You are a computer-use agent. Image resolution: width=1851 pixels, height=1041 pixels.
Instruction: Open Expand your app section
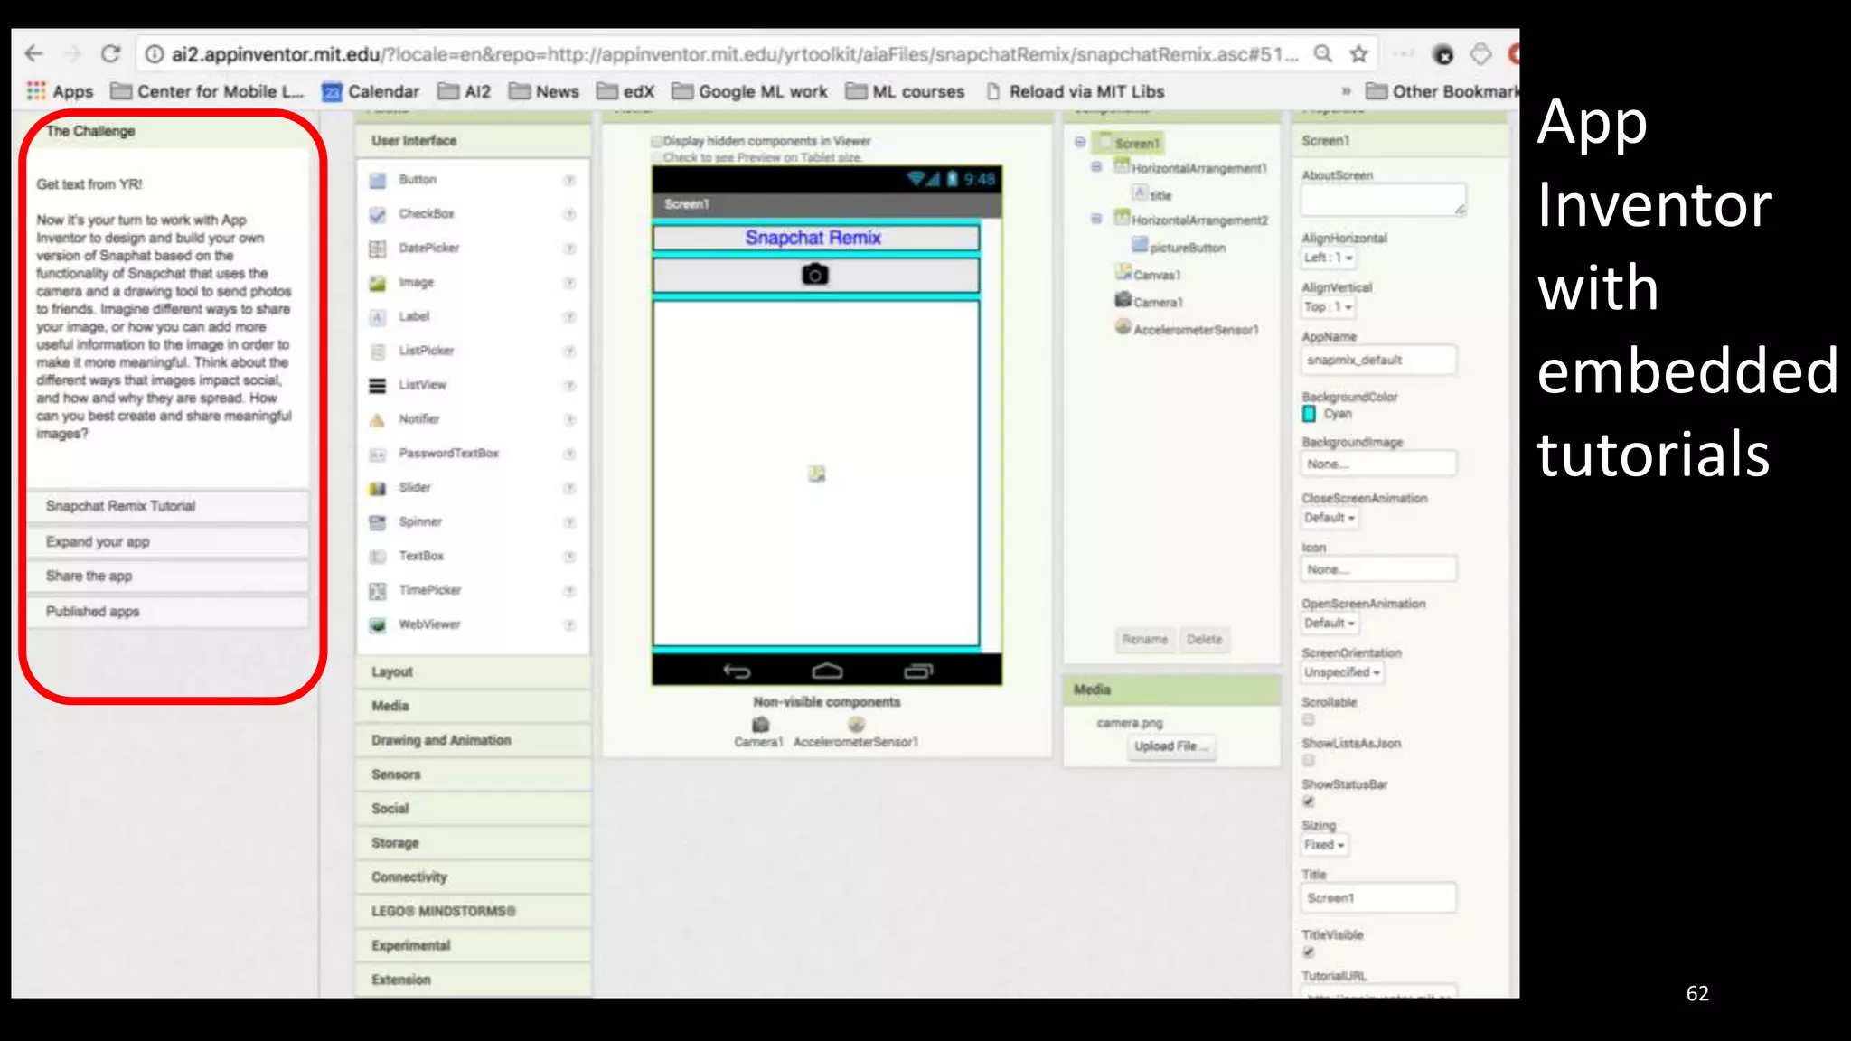click(168, 542)
